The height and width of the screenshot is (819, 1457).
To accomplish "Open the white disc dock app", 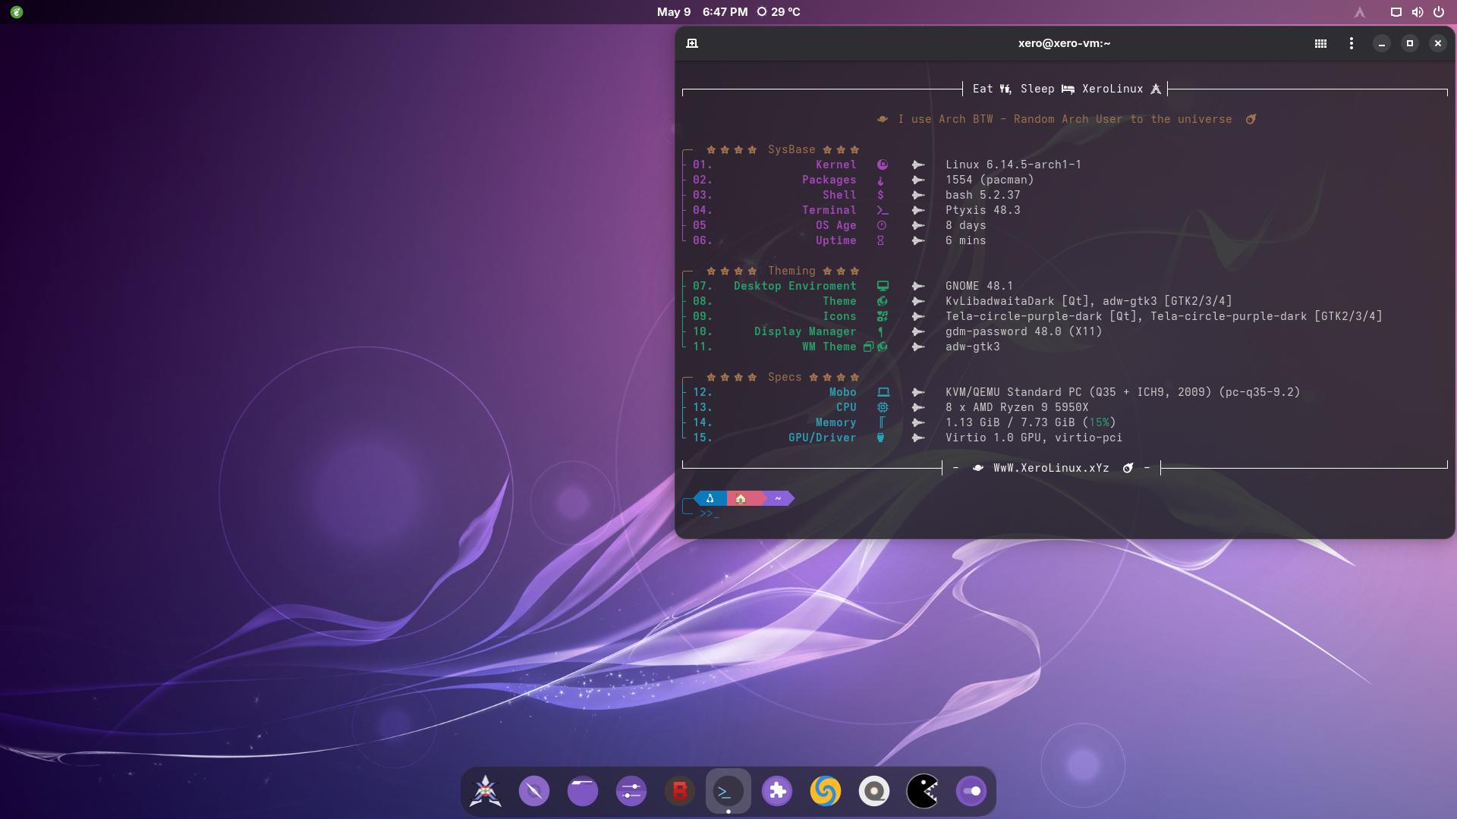I will (x=874, y=791).
